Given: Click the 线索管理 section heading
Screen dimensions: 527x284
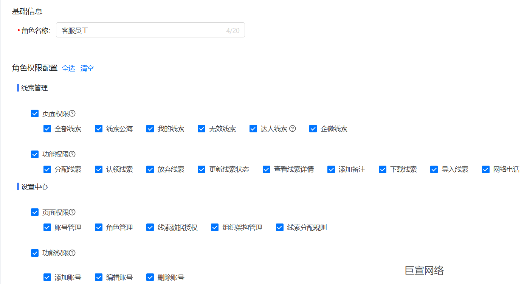Looking at the screenshot, I should [34, 88].
